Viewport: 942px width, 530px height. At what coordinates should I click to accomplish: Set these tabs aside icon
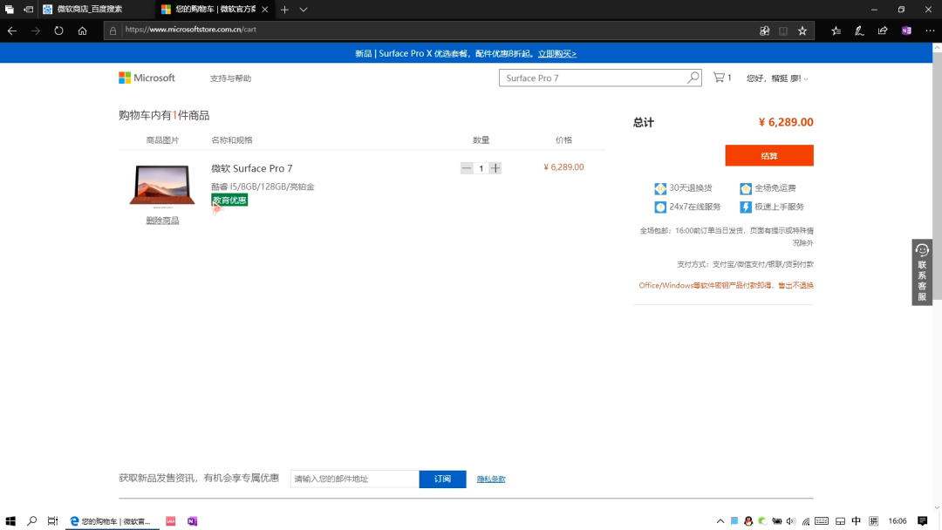point(28,10)
